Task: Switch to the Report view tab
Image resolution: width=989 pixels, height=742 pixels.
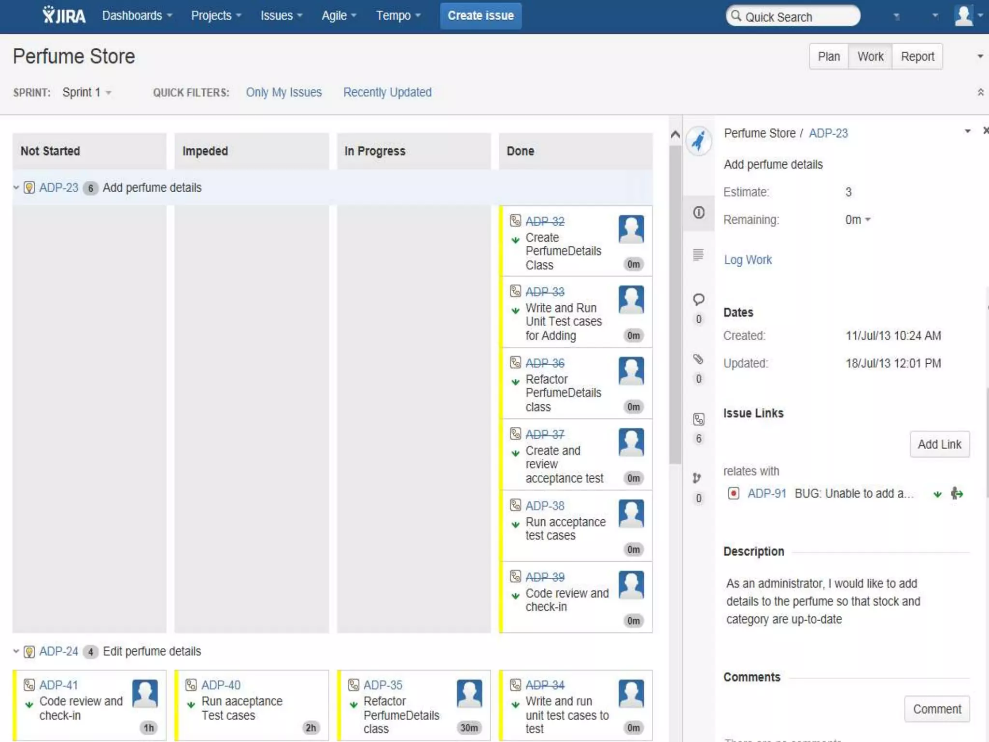Action: (917, 57)
